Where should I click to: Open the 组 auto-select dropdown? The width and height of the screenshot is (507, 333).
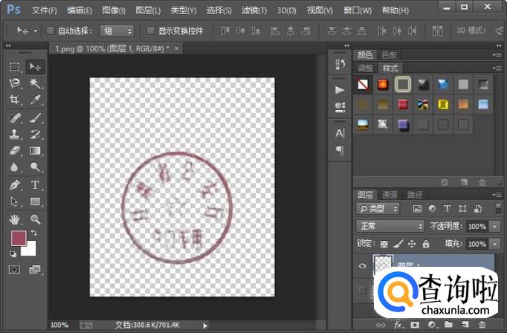tap(118, 31)
